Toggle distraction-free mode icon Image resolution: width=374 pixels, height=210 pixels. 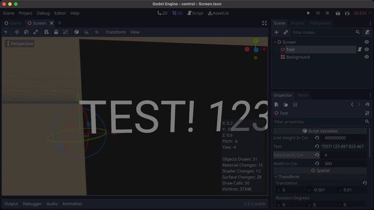[x=264, y=23]
